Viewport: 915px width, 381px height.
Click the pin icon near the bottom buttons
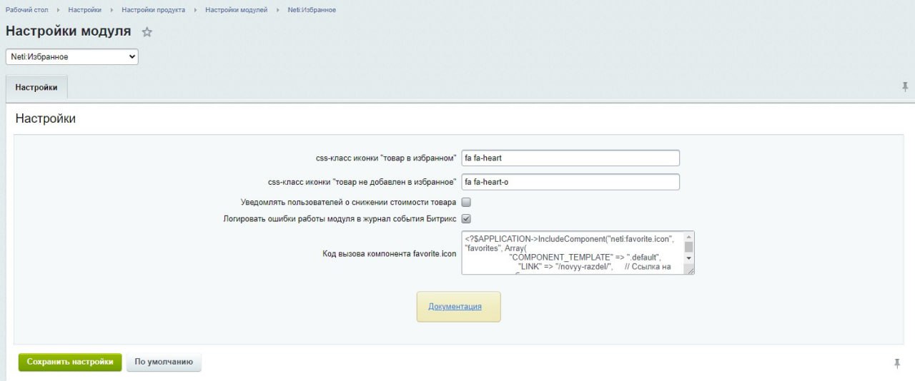tap(897, 363)
